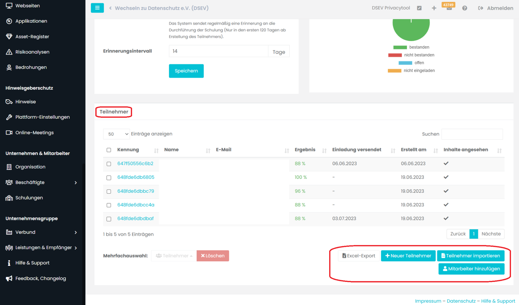The height and width of the screenshot is (305, 519).
Task: Open Asset-Register in the sidebar
Action: click(x=32, y=37)
